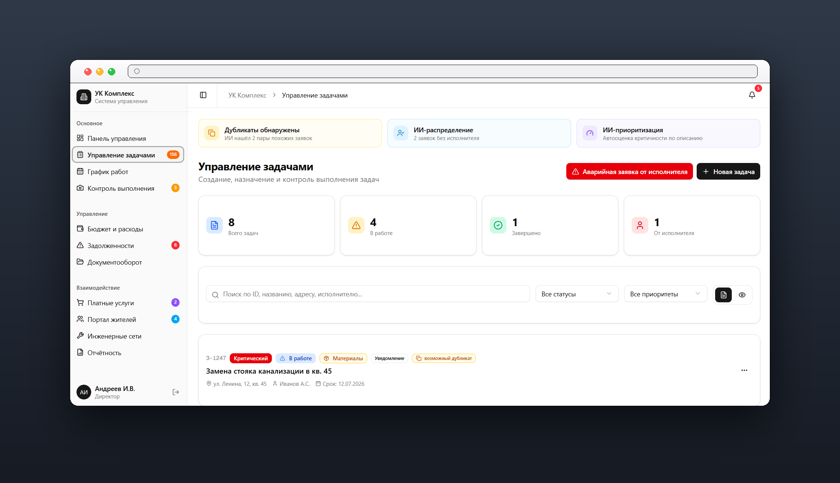Click the В работе status tag on task
840x483 pixels.
click(296, 358)
